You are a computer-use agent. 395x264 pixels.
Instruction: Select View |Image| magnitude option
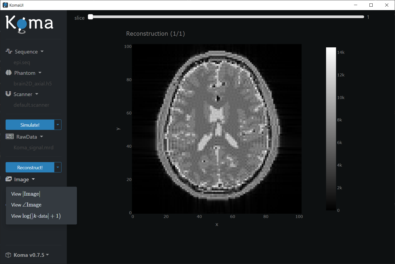pos(26,194)
